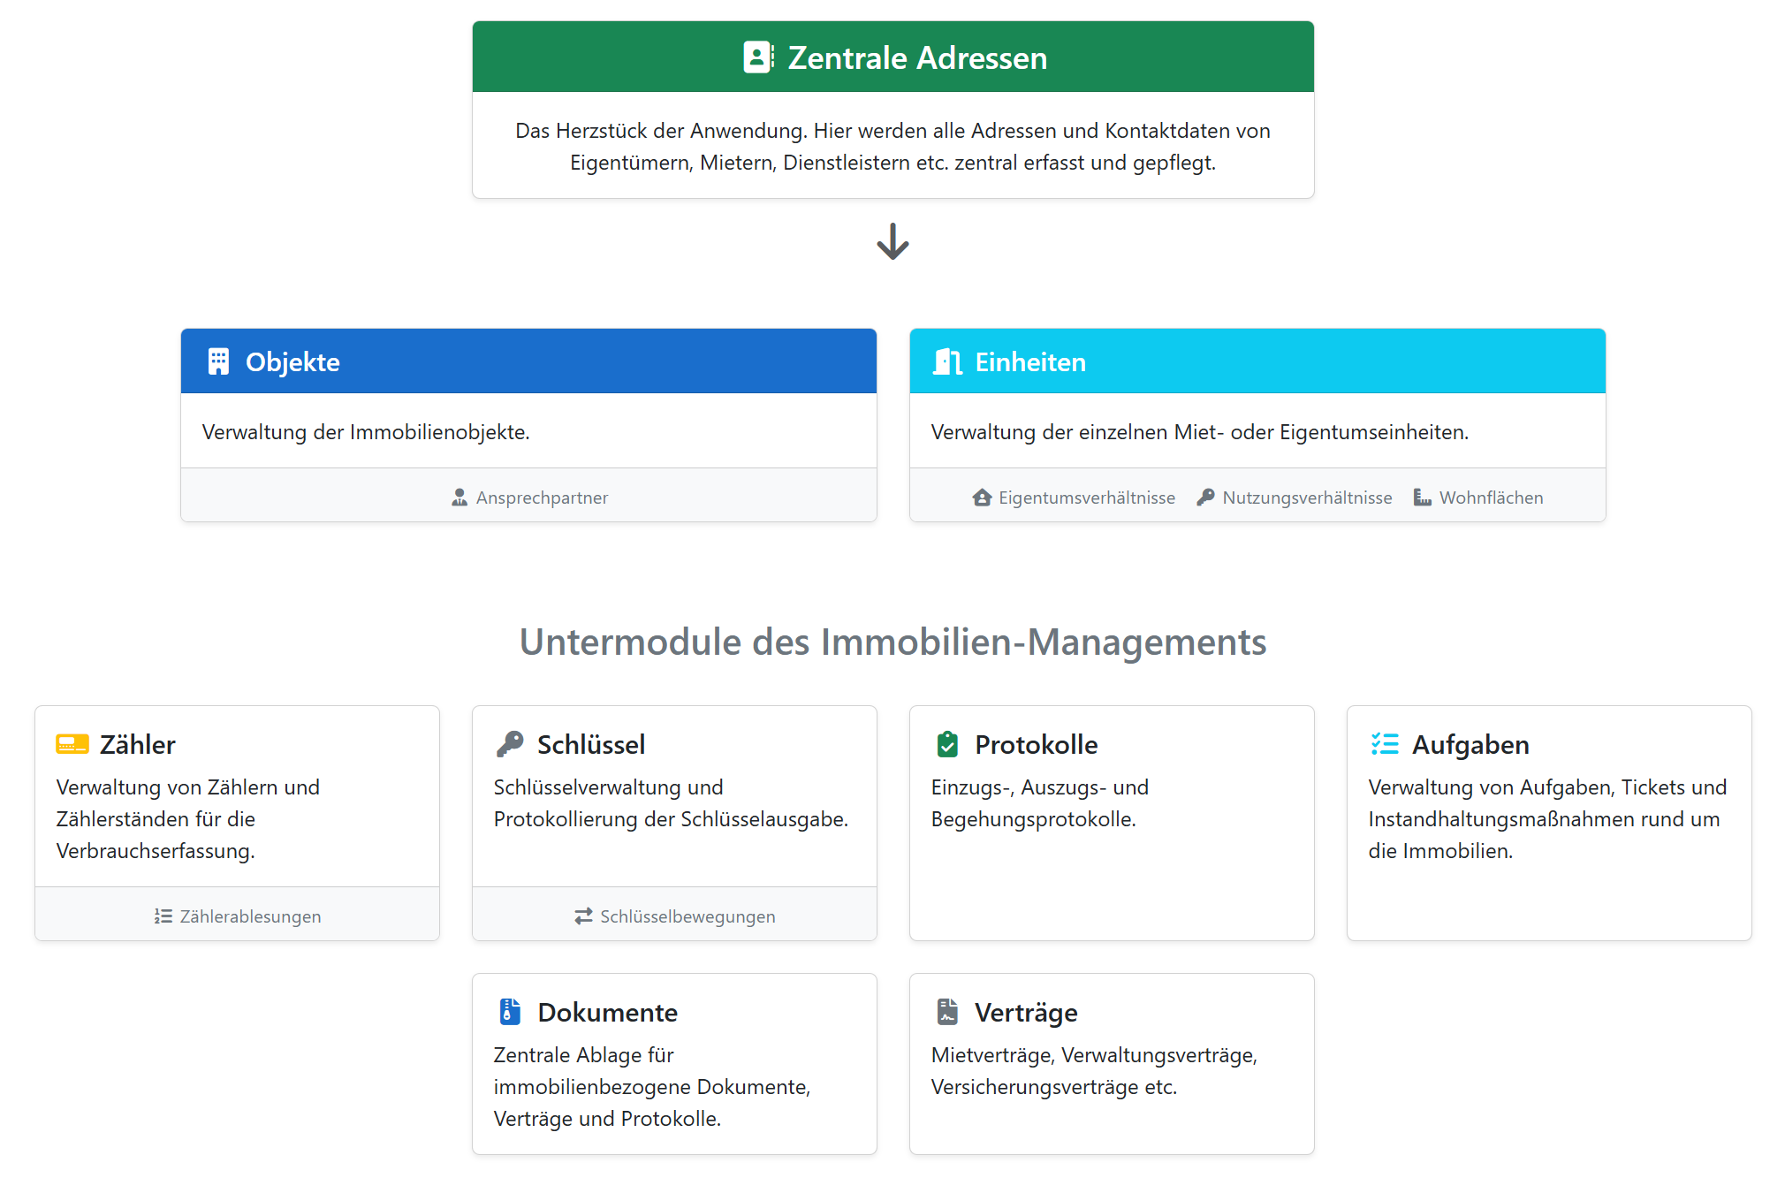Screen dimensions: 1785x1178
Task: Click the yellow meter icon by Zähler
Action: [x=72, y=744]
